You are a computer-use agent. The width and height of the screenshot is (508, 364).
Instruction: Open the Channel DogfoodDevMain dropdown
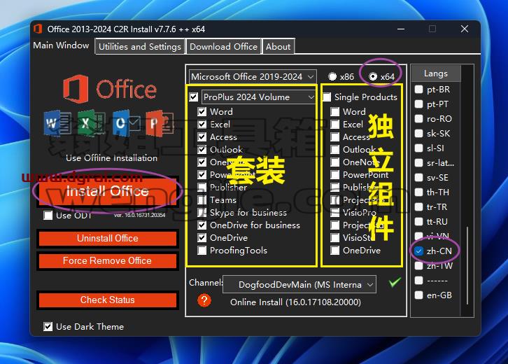(299, 285)
